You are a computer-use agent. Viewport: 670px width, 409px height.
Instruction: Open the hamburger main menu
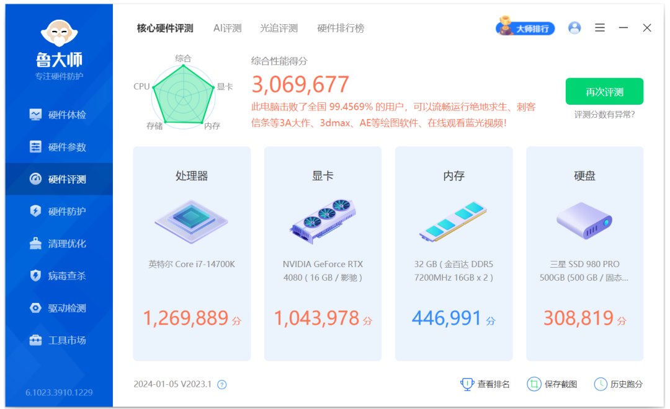(x=600, y=28)
